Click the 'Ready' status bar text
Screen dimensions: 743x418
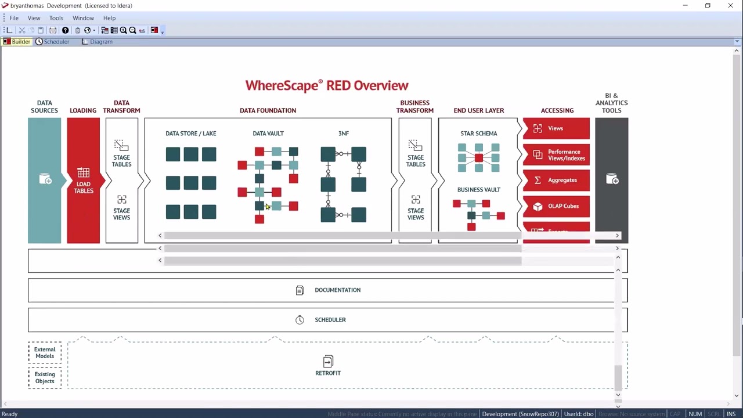pyautogui.click(x=10, y=414)
